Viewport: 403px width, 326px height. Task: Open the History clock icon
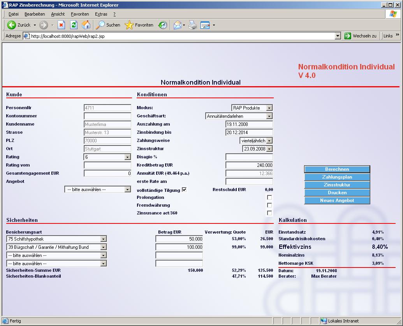(163, 25)
